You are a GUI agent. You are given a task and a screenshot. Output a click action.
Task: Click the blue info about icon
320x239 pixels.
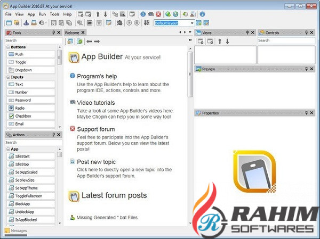(x=202, y=14)
